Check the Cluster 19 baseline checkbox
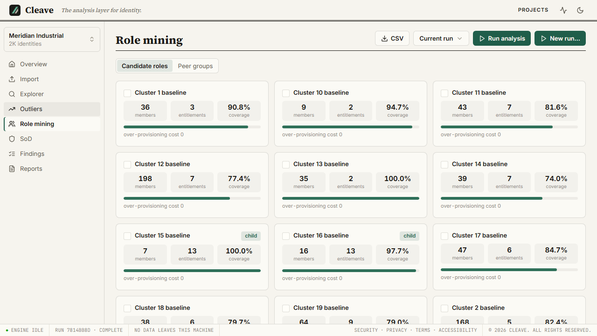Screen dimensions: 597x336 pos(286,308)
